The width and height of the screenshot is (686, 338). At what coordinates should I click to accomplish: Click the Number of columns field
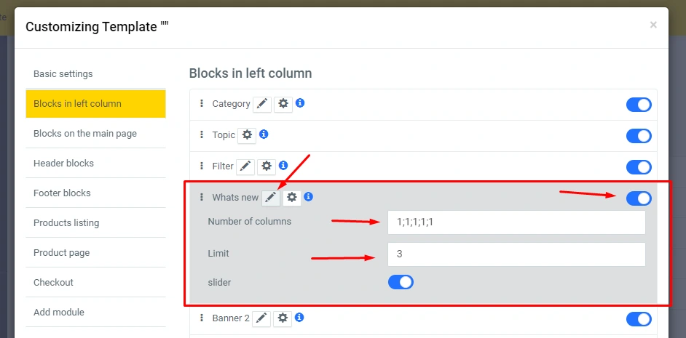[x=516, y=222]
